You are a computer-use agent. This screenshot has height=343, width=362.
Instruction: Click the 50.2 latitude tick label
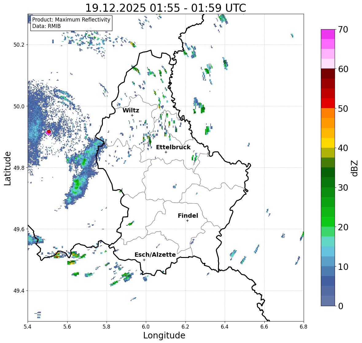click(19, 45)
